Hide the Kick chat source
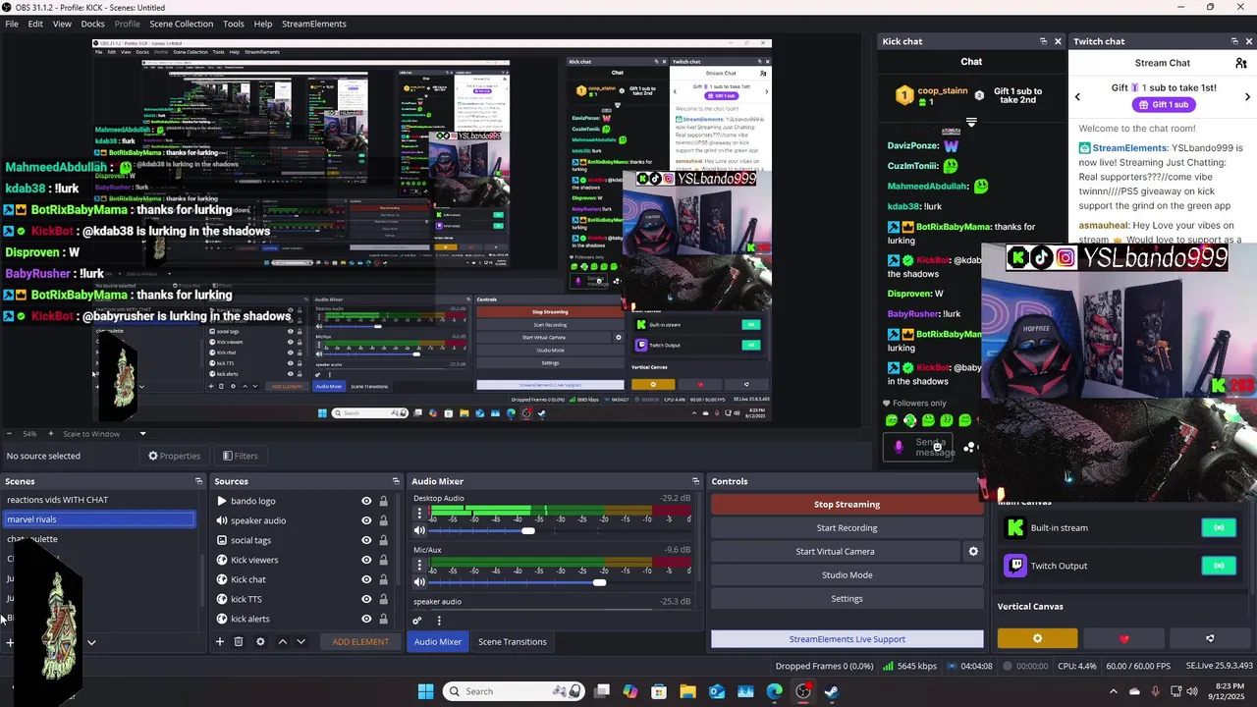The height and width of the screenshot is (707, 1257). (x=366, y=579)
